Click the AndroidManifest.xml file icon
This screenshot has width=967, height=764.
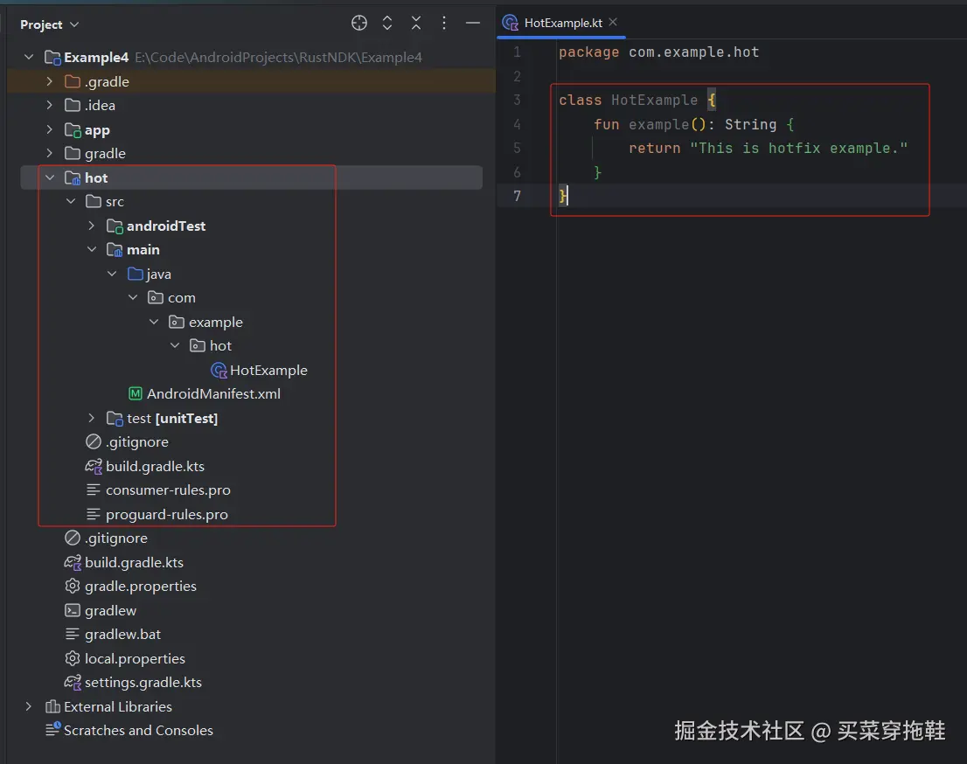click(135, 393)
